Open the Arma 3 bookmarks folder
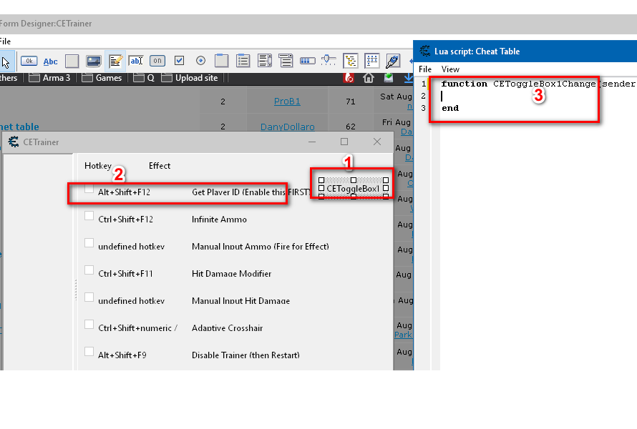Image resolution: width=637 pixels, height=429 pixels. pyautogui.click(x=50, y=78)
